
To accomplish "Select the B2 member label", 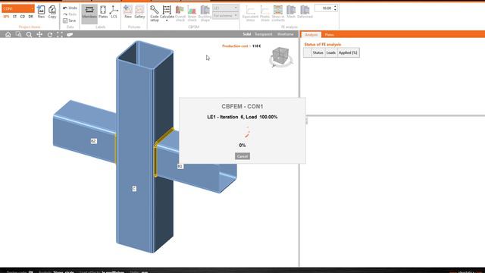I will (x=93, y=141).
